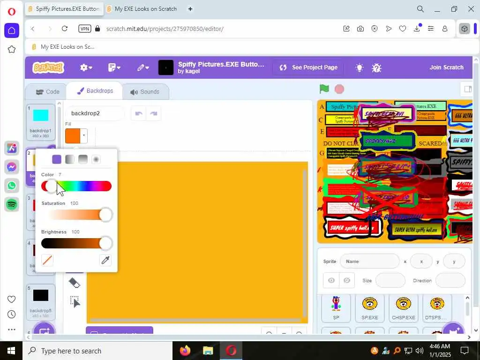The width and height of the screenshot is (480, 360).
Task: Open the Edit pencil menu
Action: coord(143,67)
